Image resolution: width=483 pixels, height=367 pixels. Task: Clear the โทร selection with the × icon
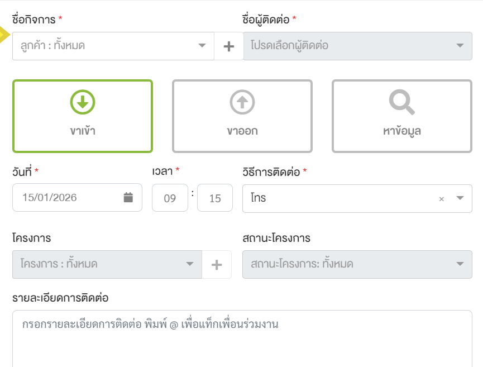click(x=441, y=198)
